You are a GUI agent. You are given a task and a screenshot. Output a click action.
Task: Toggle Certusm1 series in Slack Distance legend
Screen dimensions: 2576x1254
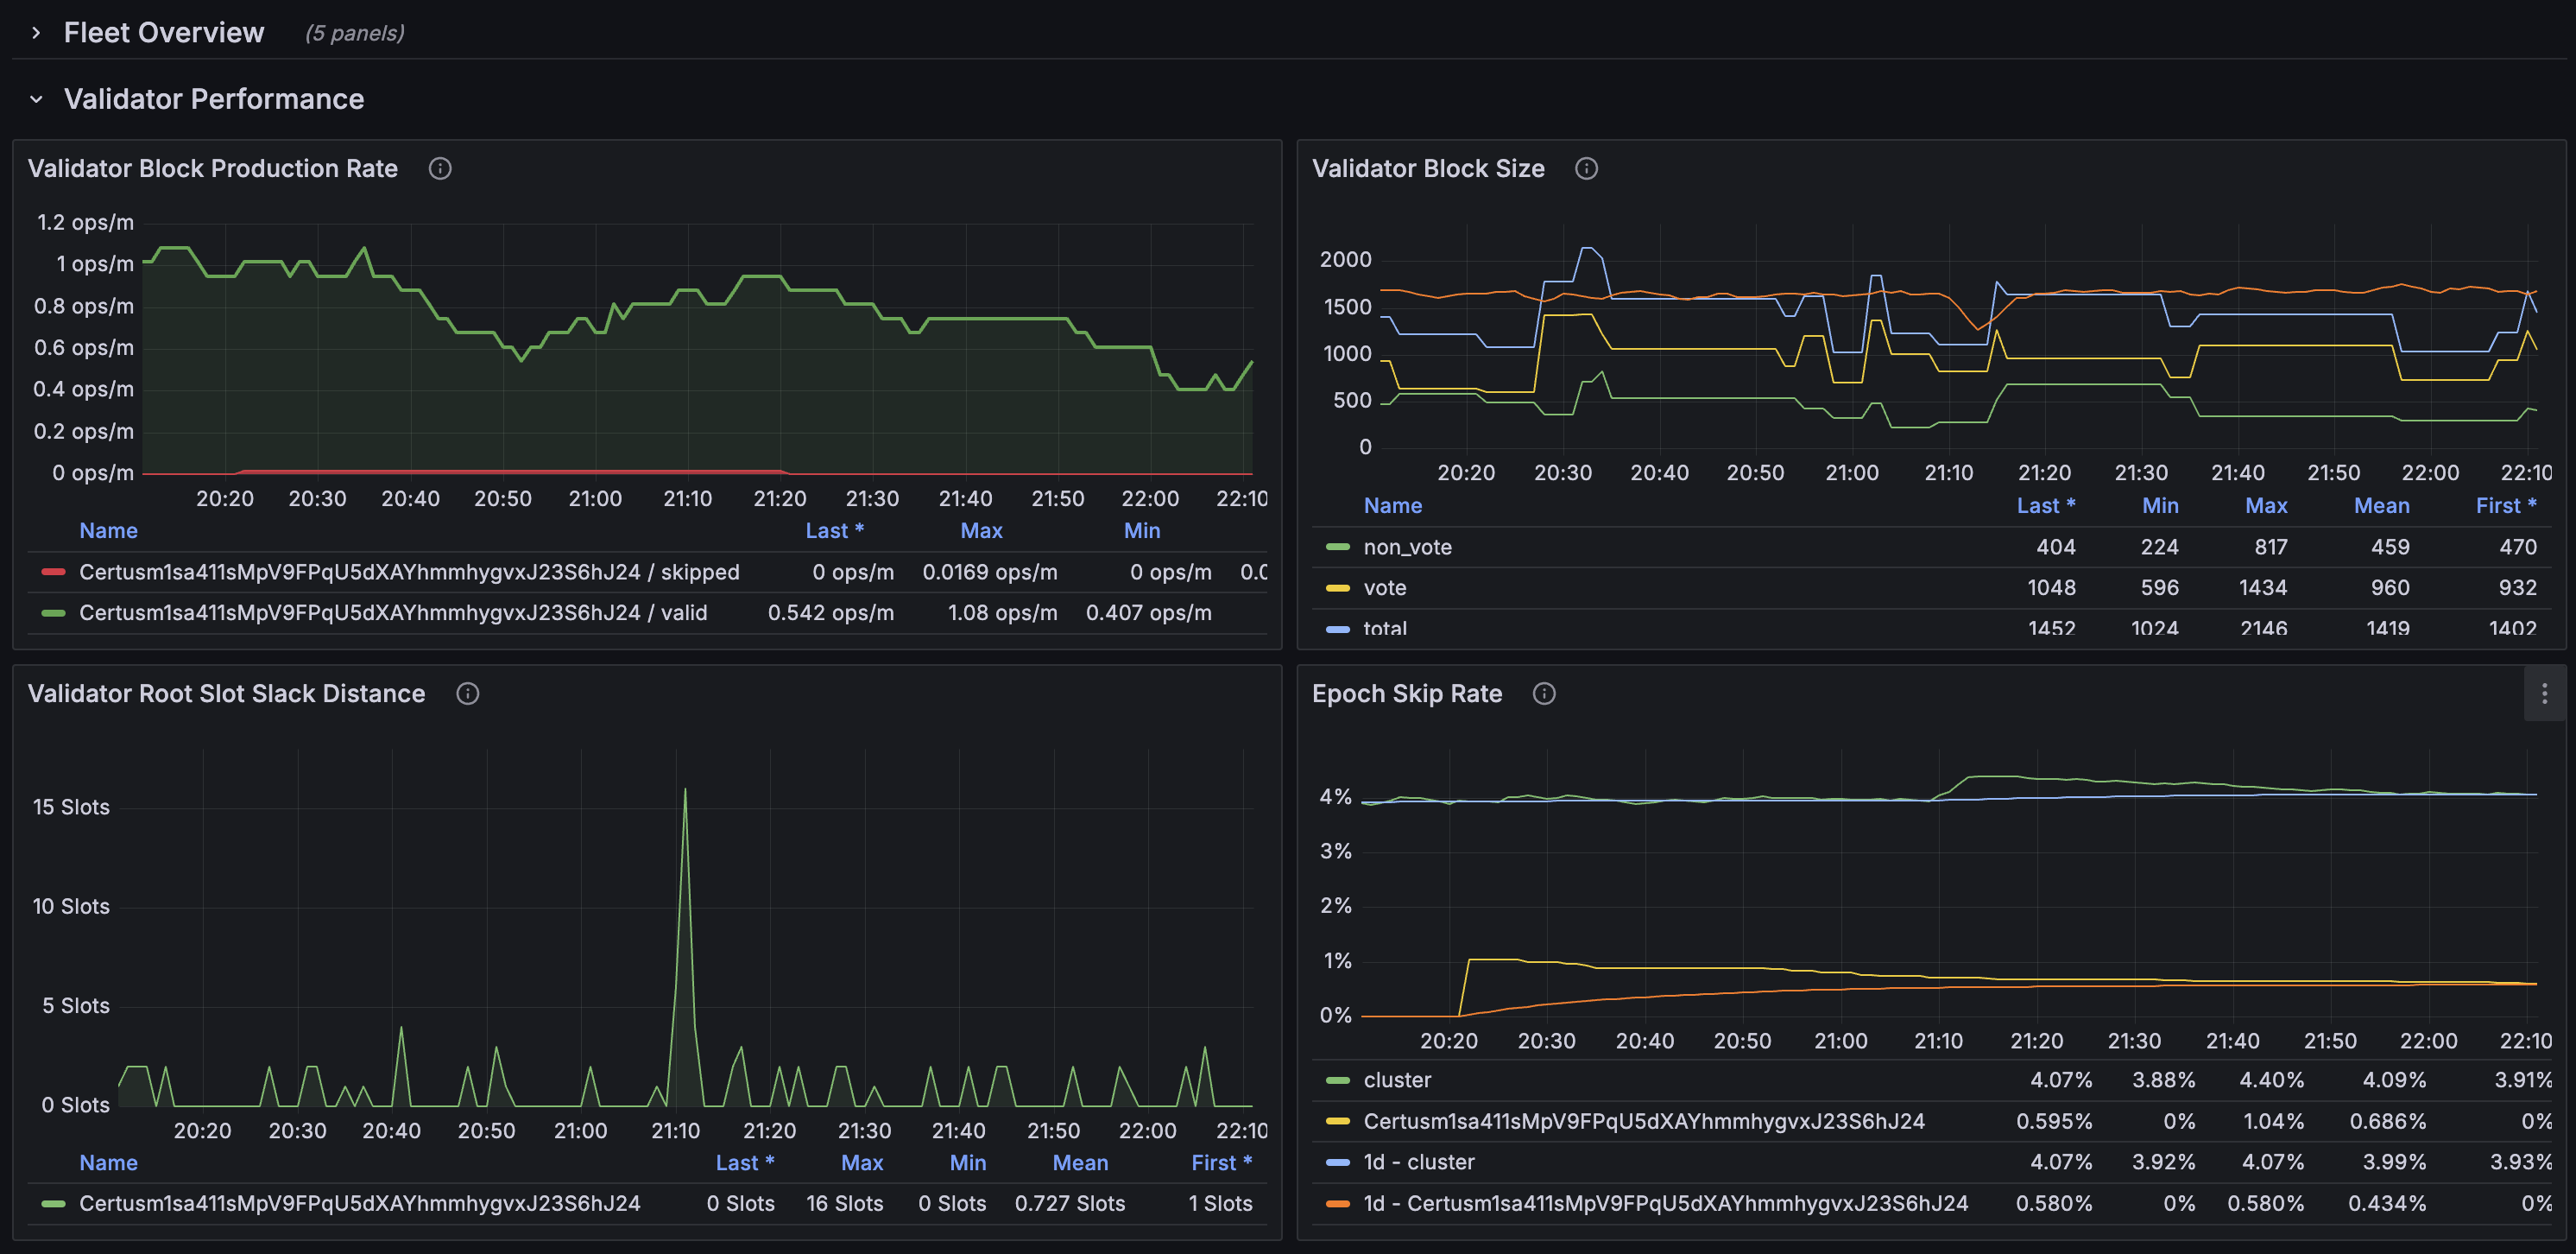(x=359, y=1204)
